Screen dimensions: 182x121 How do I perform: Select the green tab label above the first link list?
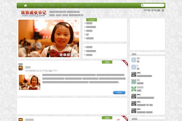coord(92,20)
